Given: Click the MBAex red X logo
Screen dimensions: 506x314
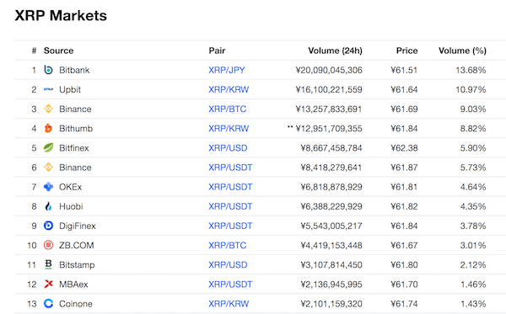Looking at the screenshot, I should coord(48,284).
